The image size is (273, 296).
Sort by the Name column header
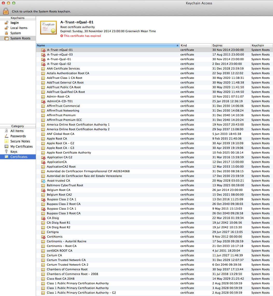click(x=108, y=45)
